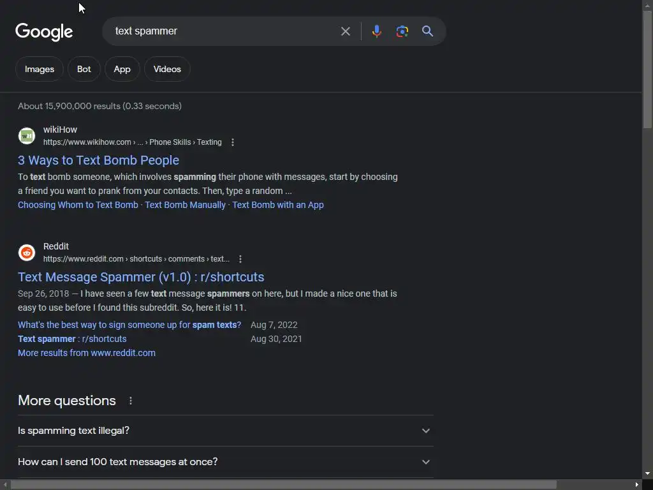The image size is (653, 490).
Task: Click the horizontal scrollbar left arrow
Action: (5, 485)
